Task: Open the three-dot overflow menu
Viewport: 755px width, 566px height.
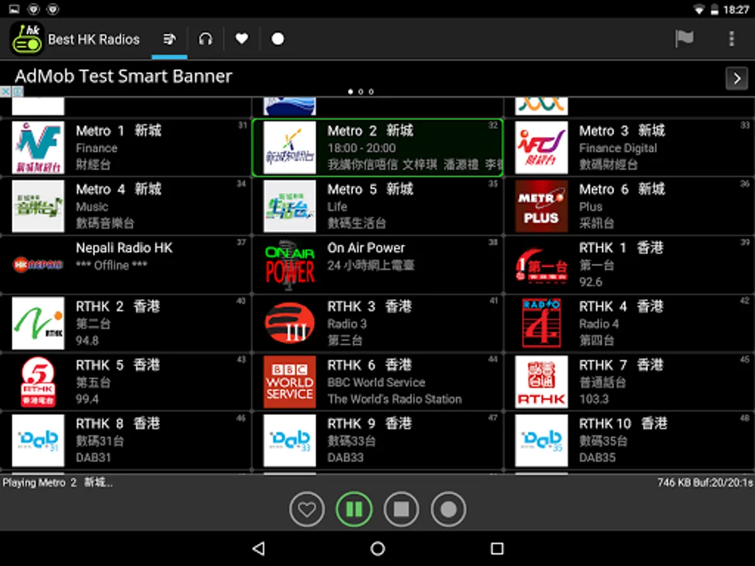Action: coord(731,39)
